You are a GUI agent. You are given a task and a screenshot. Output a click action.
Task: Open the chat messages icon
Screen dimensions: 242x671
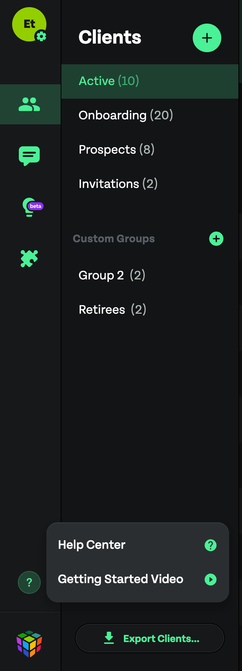(29, 155)
